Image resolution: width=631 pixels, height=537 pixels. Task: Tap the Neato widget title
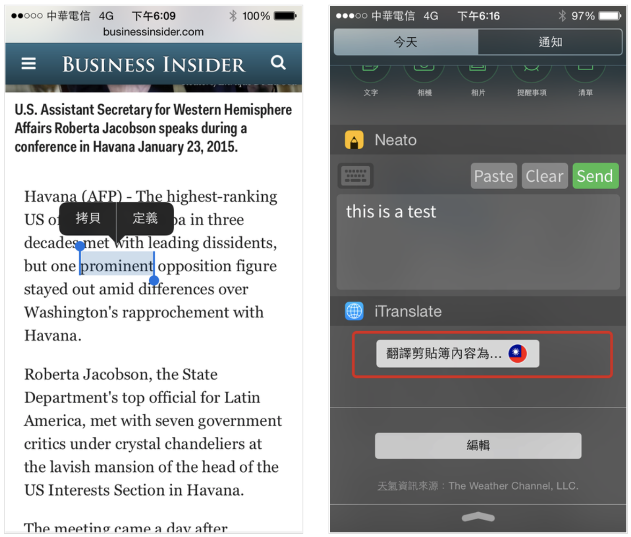pyautogui.click(x=396, y=140)
